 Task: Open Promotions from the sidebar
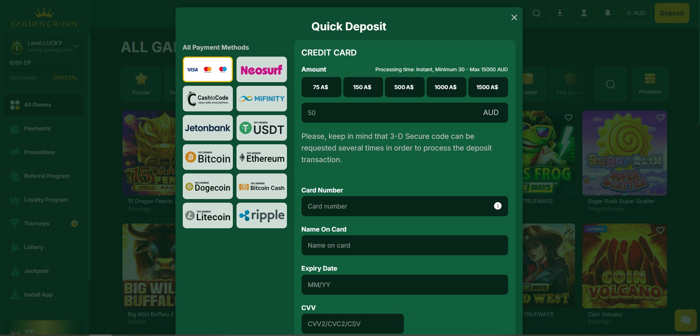[39, 152]
